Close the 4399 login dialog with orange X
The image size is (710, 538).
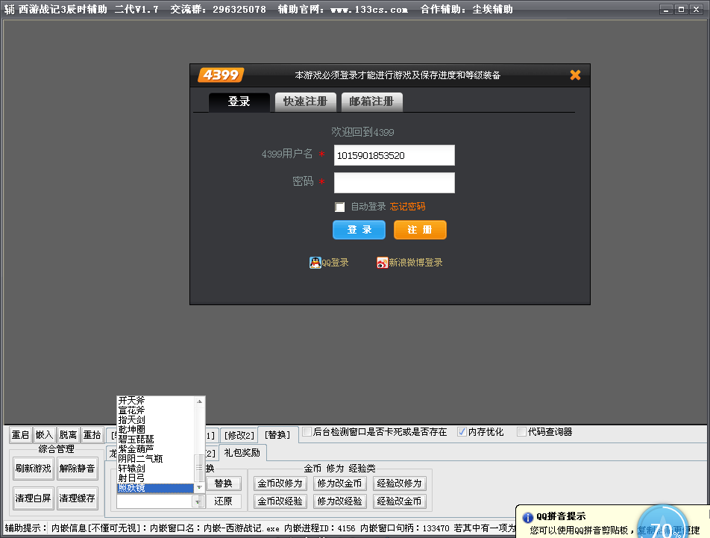click(x=575, y=75)
